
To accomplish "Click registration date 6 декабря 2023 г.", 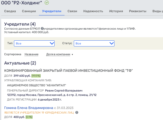I will (50, 100).
